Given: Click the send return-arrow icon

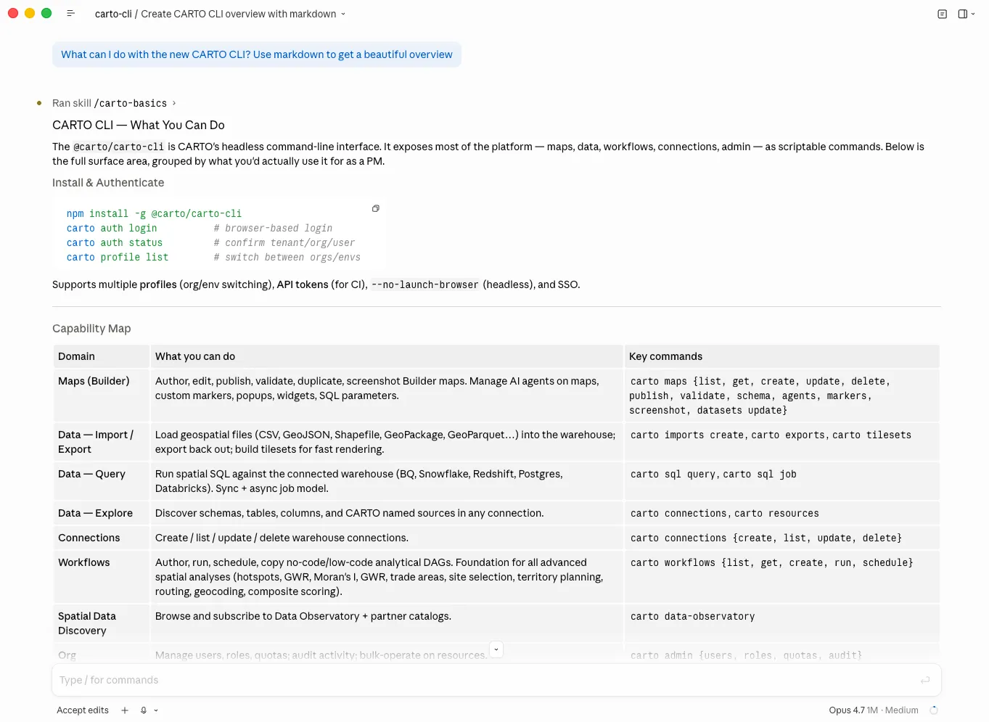Looking at the screenshot, I should 925,680.
